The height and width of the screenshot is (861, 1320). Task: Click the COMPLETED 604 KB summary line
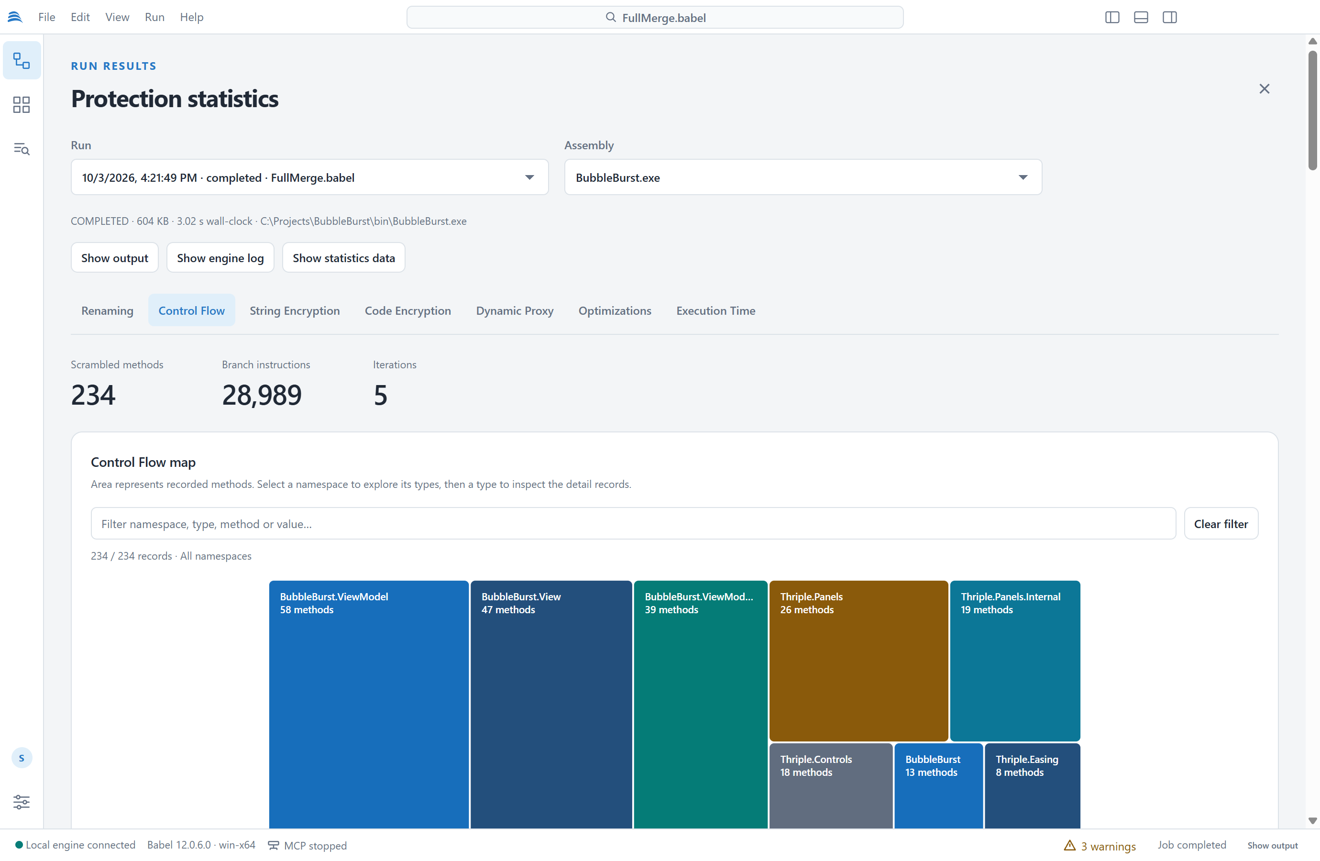coord(268,221)
